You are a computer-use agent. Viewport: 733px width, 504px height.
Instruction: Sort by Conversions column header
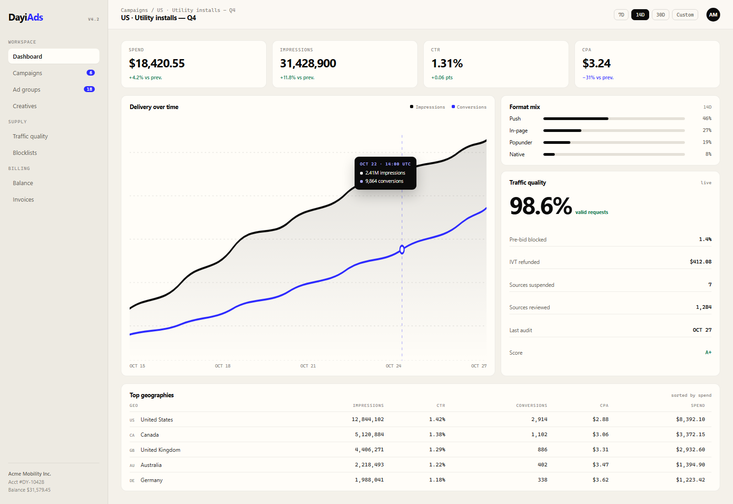pyautogui.click(x=531, y=405)
